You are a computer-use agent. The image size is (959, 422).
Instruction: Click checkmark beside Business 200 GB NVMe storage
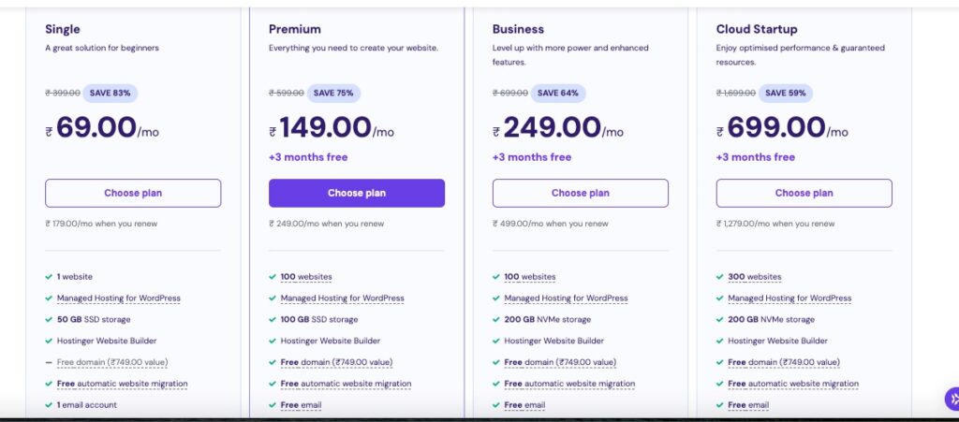coord(496,320)
